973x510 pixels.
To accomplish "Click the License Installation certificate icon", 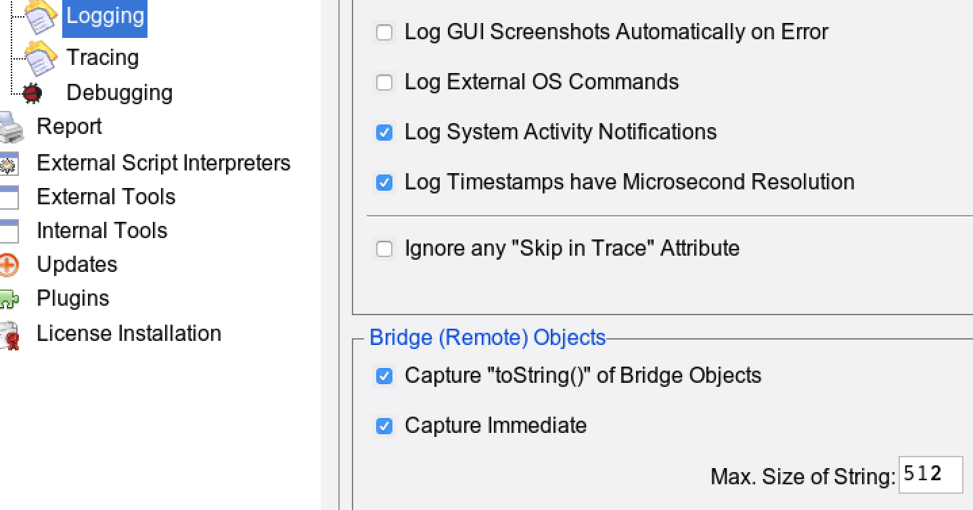I will [9, 335].
